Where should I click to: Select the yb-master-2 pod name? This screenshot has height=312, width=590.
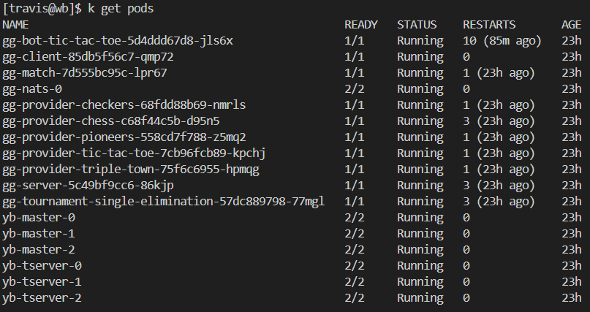pyautogui.click(x=39, y=249)
